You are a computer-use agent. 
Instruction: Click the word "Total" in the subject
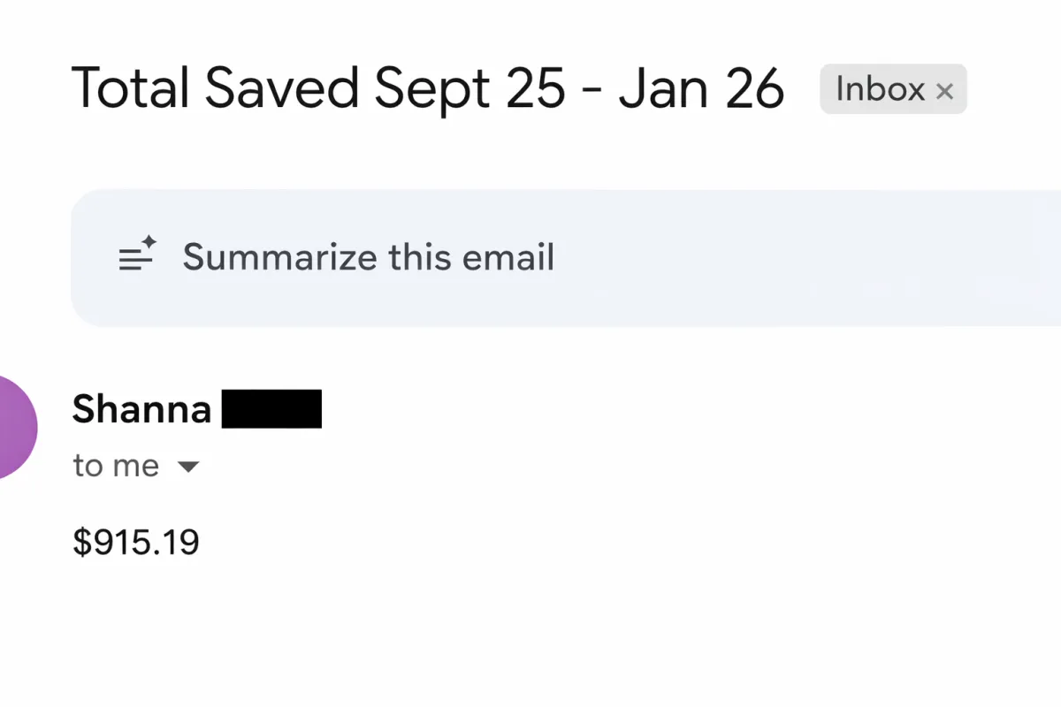pos(130,88)
